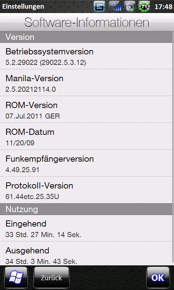Tap the green battery level icon
This screenshot has height=290, width=174.
pos(144,7)
